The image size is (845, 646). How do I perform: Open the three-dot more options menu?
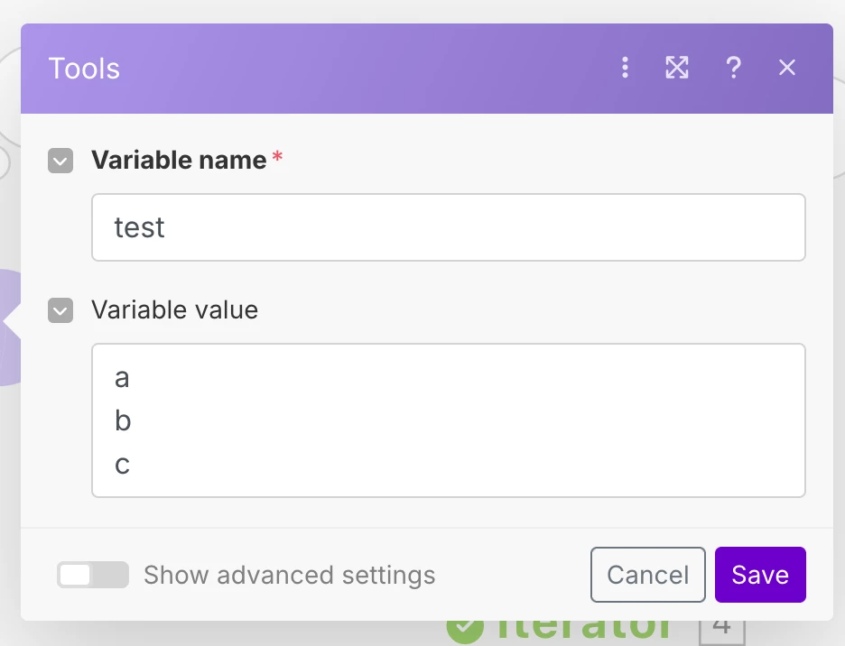point(625,68)
